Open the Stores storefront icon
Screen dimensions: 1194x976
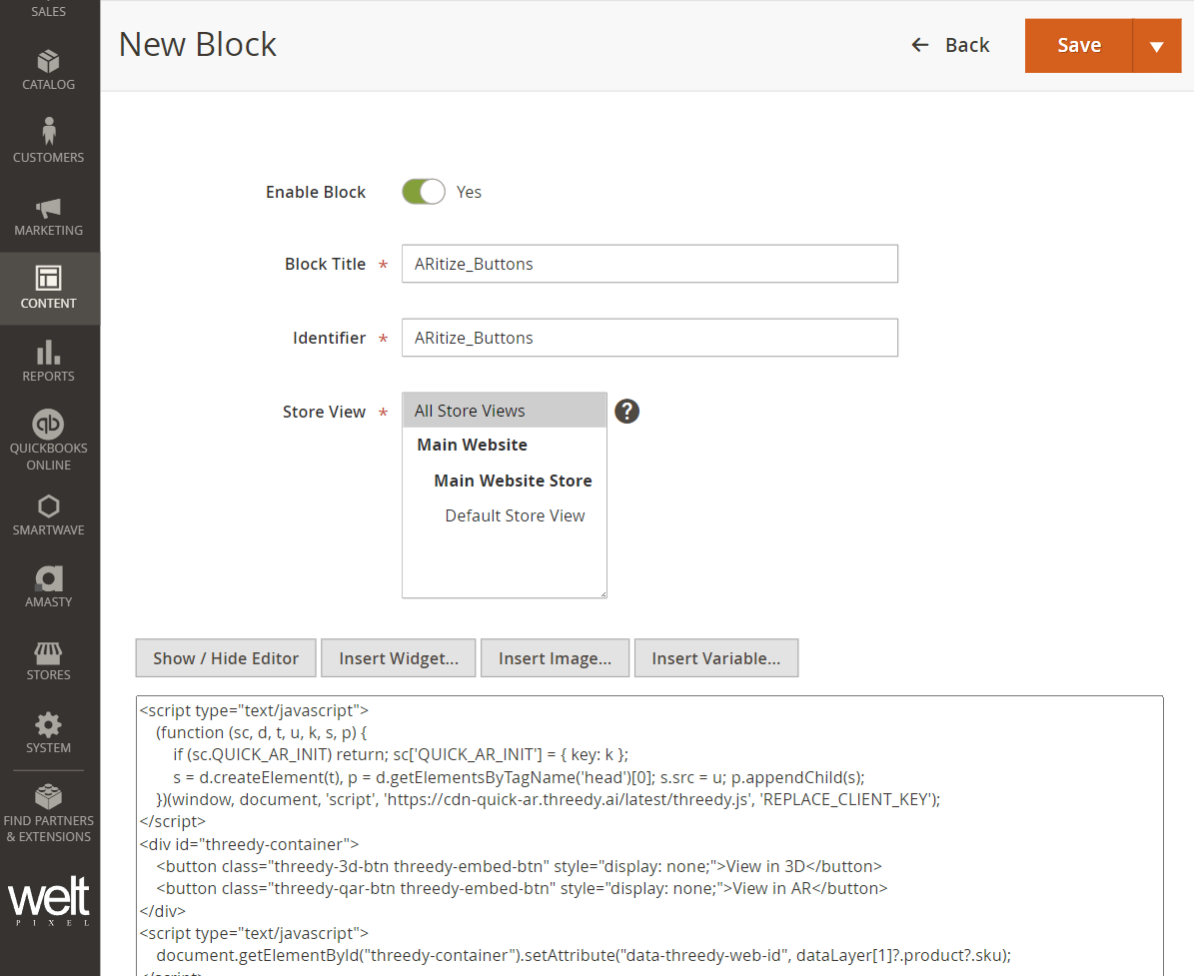(48, 652)
